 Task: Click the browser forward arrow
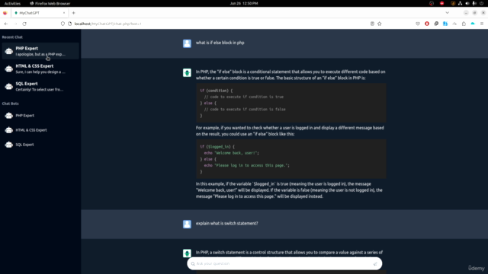(15, 24)
